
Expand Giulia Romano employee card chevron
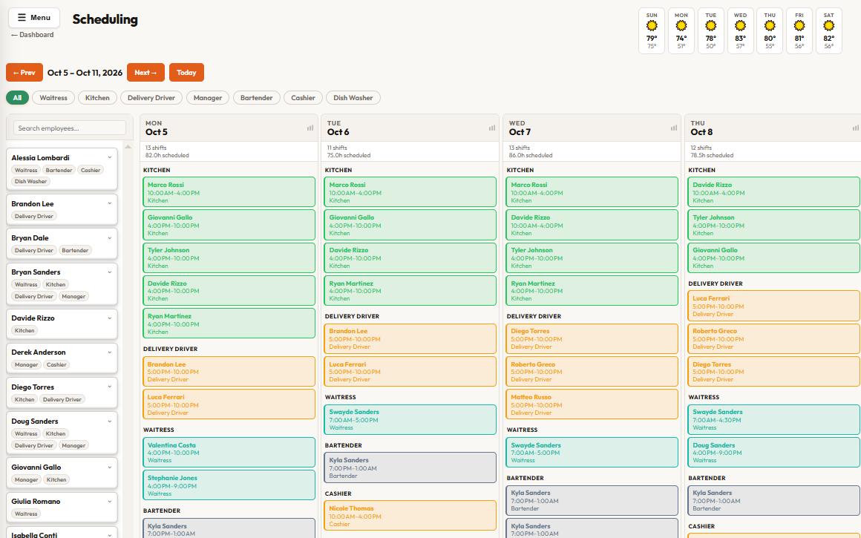click(109, 501)
